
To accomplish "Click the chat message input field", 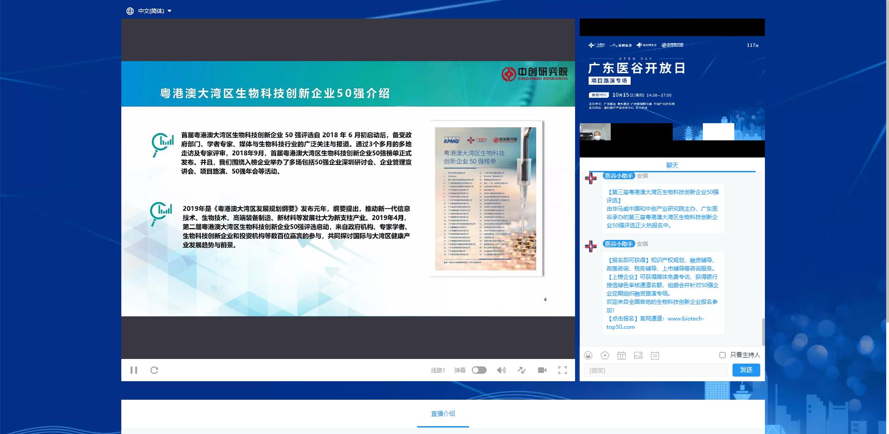I will coord(655,370).
